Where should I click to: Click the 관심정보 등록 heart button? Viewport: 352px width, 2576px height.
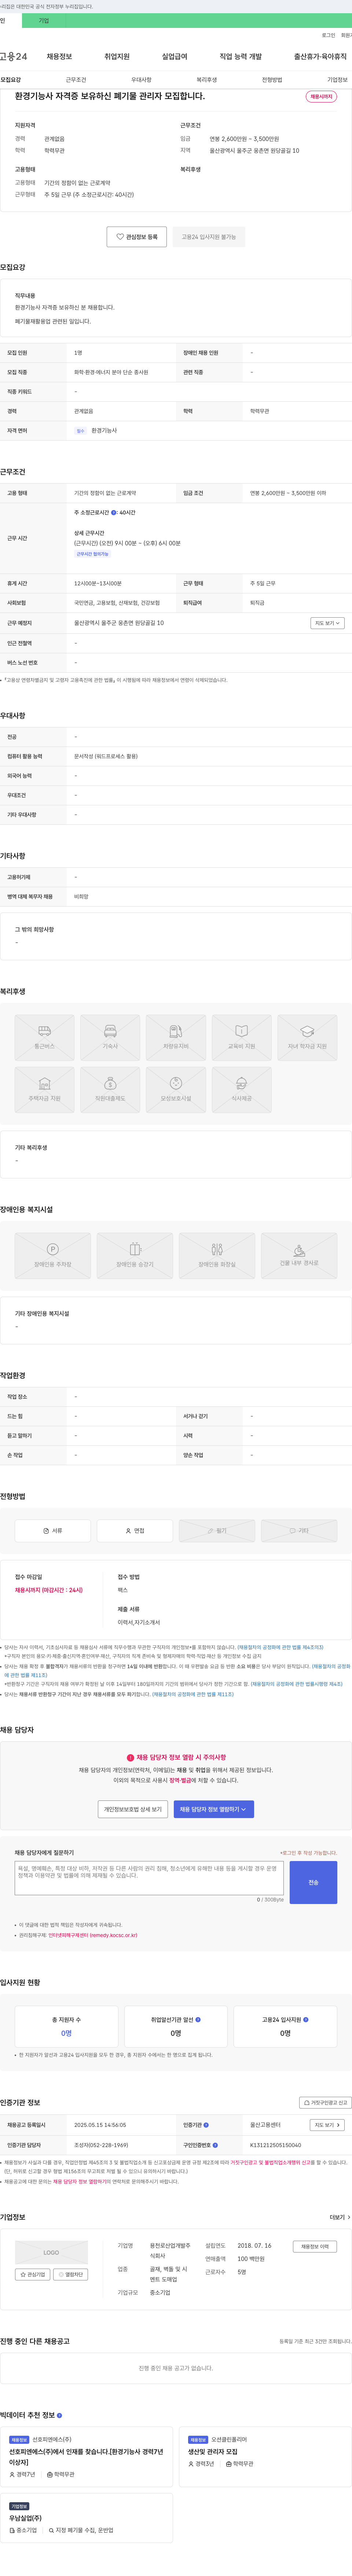137,237
